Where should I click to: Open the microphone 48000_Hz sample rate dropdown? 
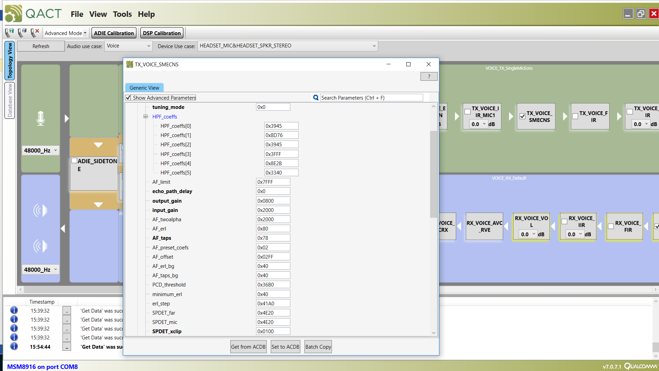tap(41, 150)
